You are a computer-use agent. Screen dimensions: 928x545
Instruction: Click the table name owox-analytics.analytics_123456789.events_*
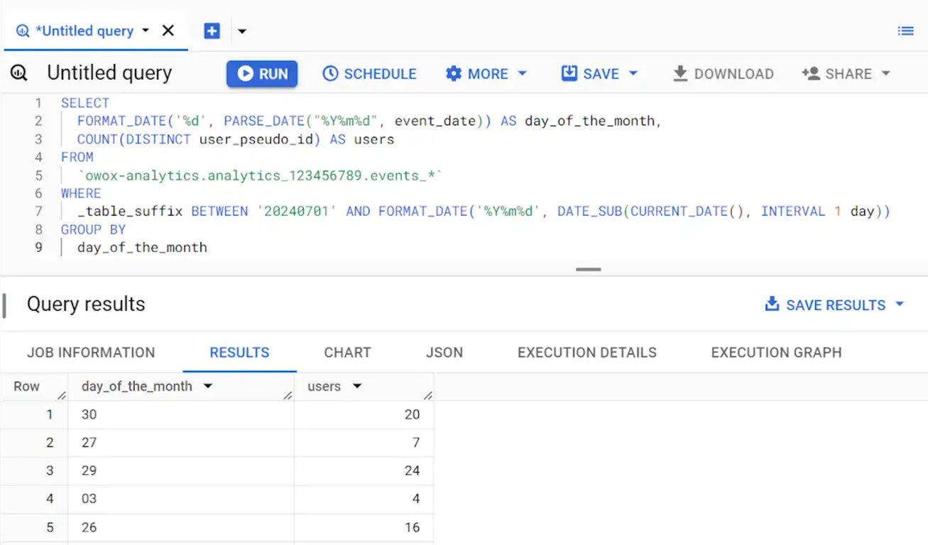coord(261,175)
